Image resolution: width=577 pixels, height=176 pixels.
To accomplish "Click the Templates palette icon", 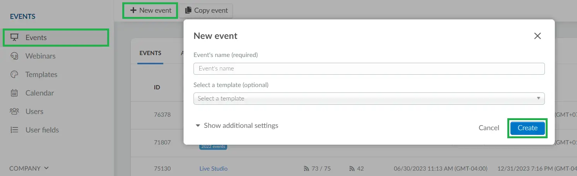I will (x=14, y=74).
